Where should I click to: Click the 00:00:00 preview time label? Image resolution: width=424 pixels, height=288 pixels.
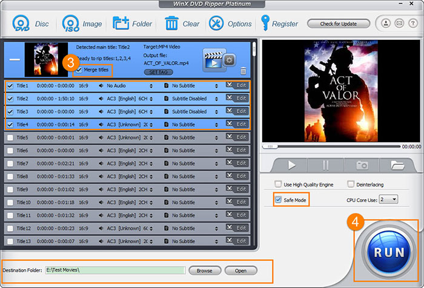click(411, 146)
